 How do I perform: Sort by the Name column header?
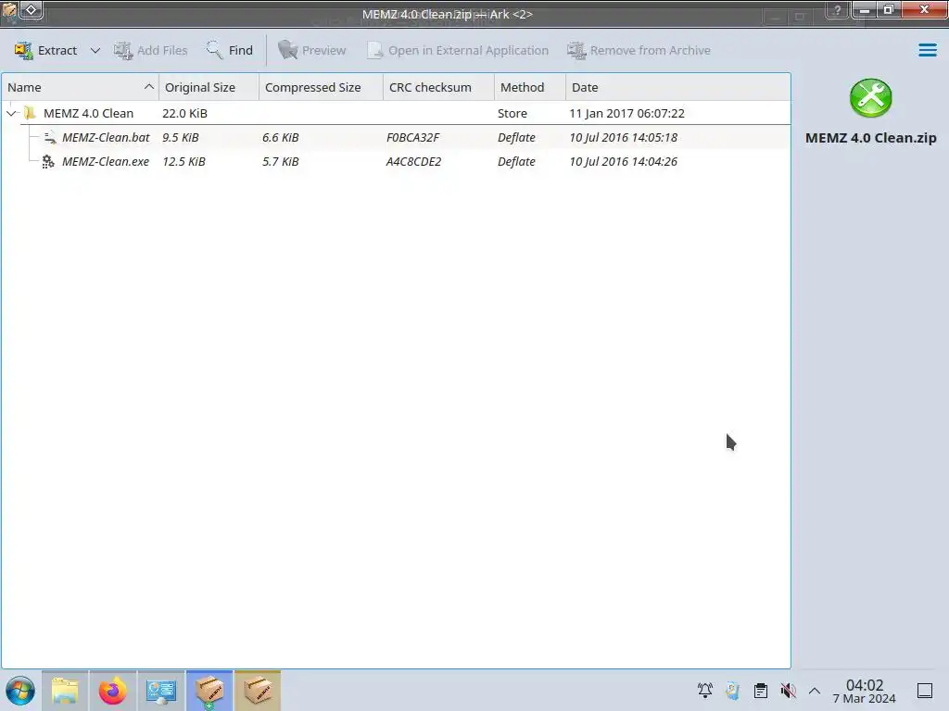point(80,87)
